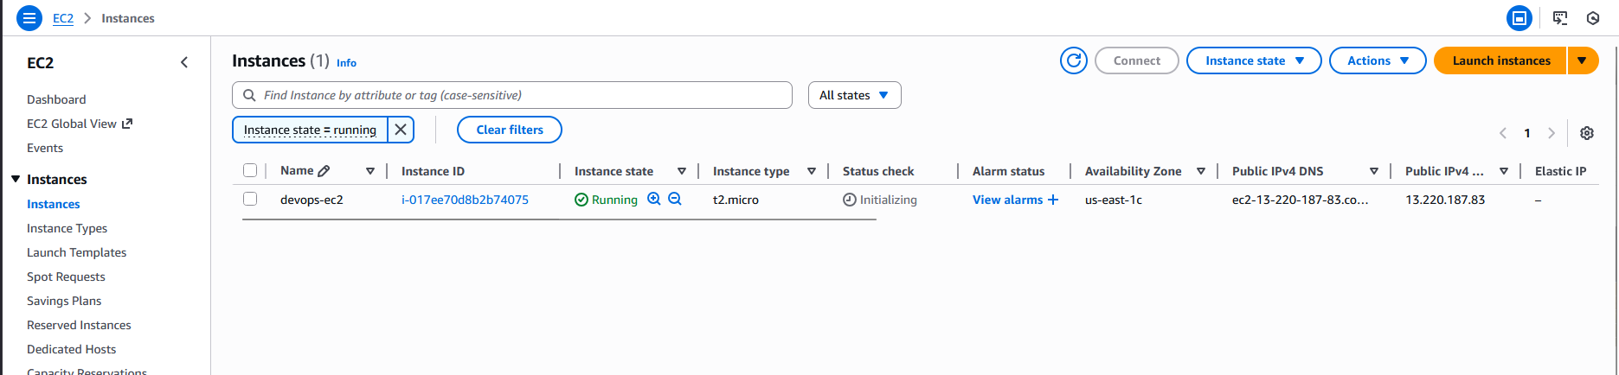The image size is (1619, 375).
Task: Click the horizontal table scrollbar
Action: click(559, 219)
